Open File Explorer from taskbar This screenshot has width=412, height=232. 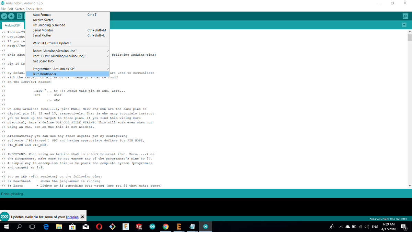coord(59,227)
